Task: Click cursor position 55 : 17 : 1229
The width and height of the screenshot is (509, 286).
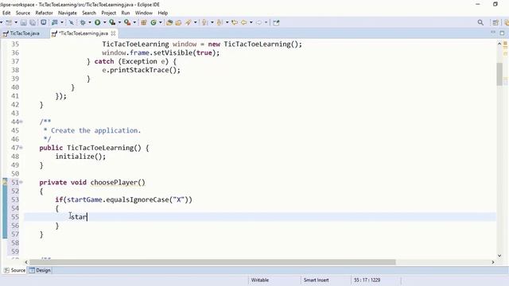Action: tap(367, 280)
